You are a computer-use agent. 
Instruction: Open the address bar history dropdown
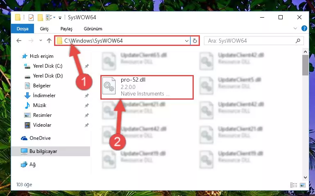tap(187, 41)
